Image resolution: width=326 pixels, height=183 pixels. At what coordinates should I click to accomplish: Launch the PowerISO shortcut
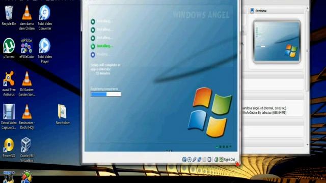click(9, 147)
